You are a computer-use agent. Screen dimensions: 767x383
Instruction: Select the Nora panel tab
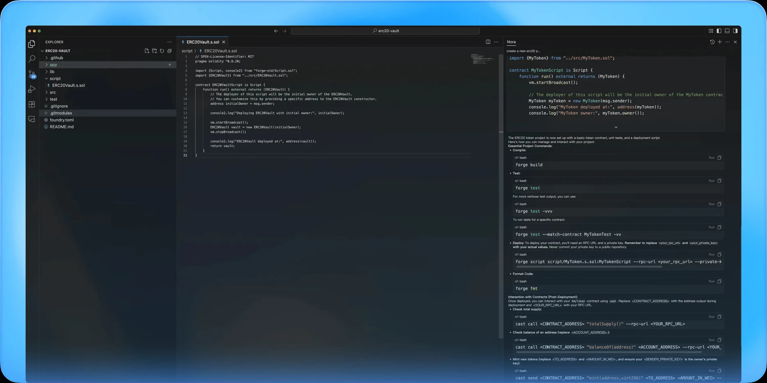511,42
